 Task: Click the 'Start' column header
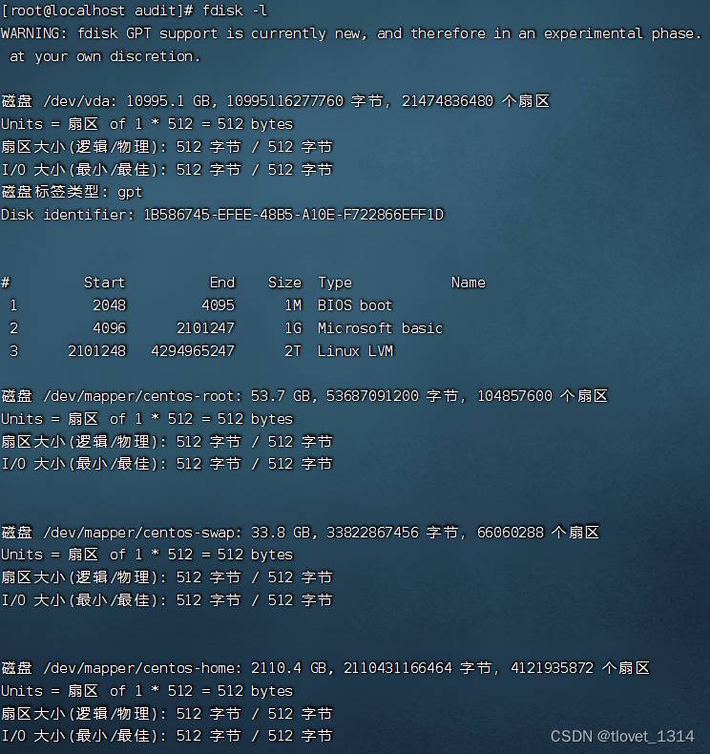pos(104,283)
